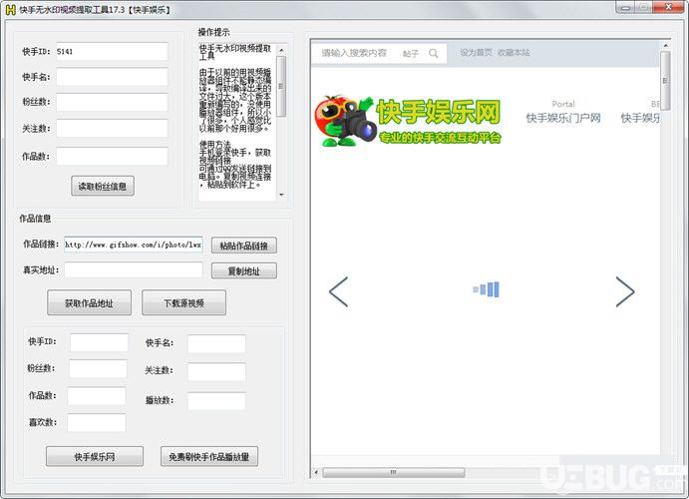
Task: Go to the previous carousel slide
Action: pyautogui.click(x=338, y=291)
